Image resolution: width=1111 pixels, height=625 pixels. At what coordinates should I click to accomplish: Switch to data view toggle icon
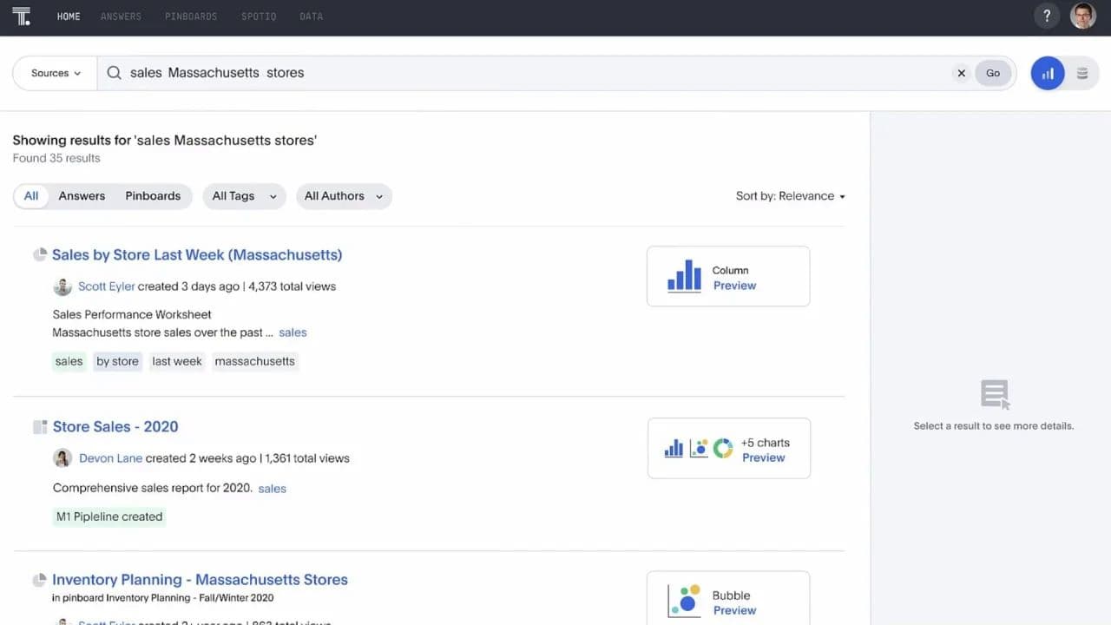point(1082,74)
